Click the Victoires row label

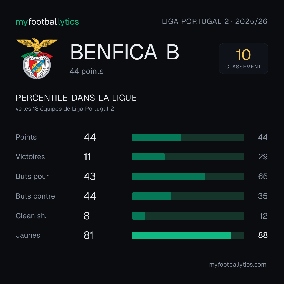coord(30,157)
